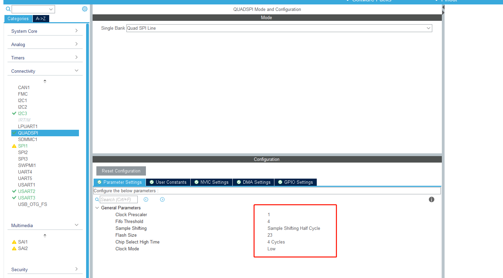Click the next search result arrow
Viewport: 503px width, 278px height.
pyautogui.click(x=162, y=199)
